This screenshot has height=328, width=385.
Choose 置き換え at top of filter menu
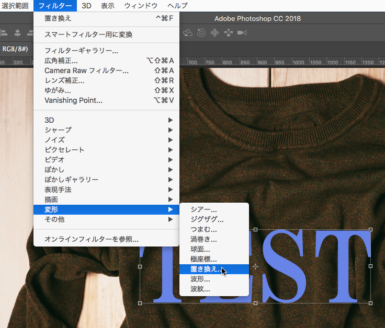106,18
